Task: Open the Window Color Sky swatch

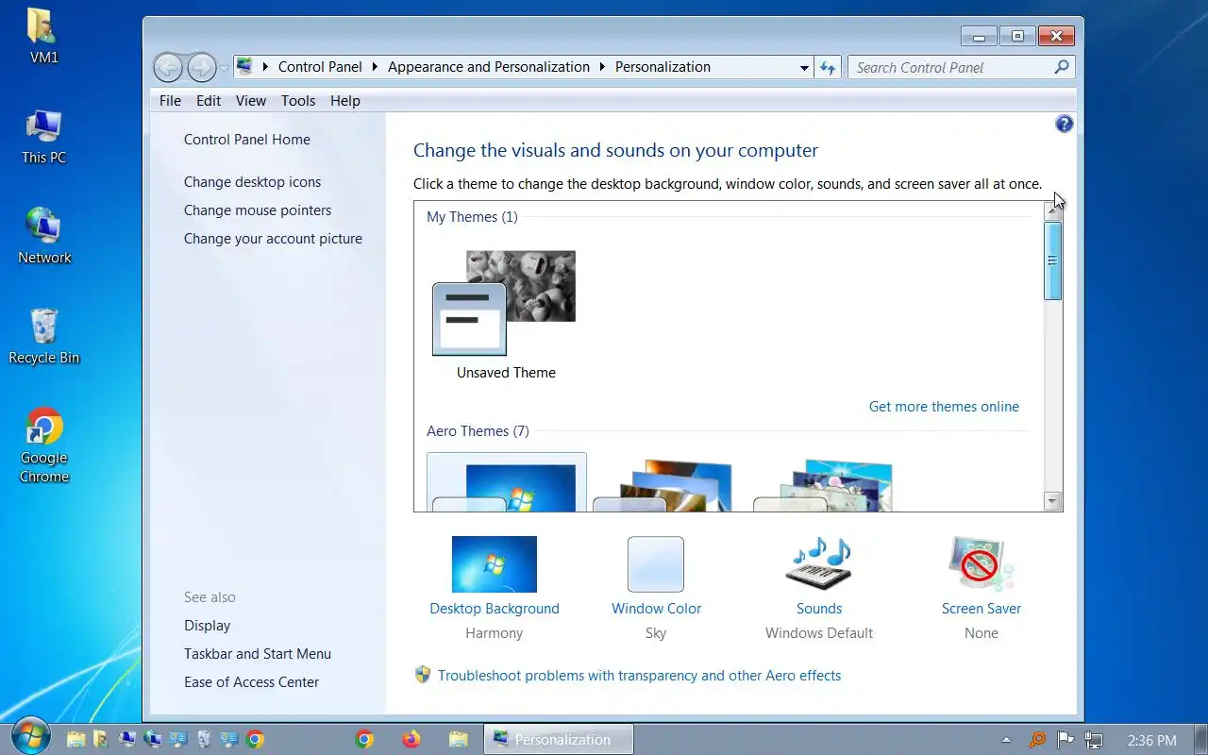Action: 656,564
